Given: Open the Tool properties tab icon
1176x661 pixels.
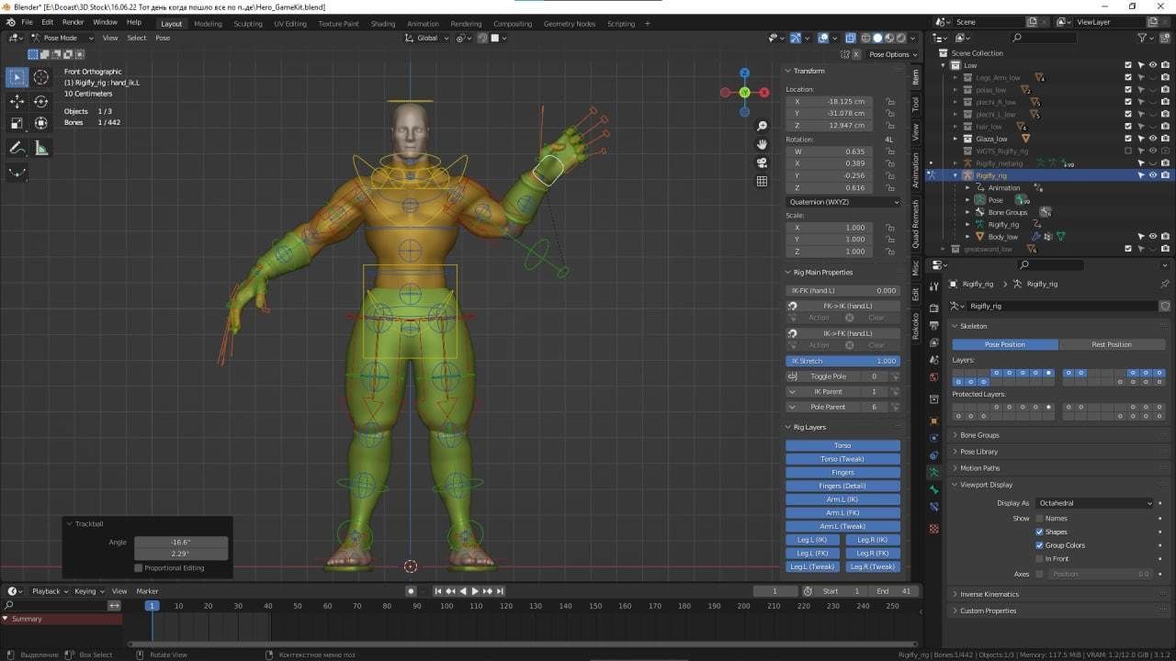Looking at the screenshot, I should click(933, 287).
